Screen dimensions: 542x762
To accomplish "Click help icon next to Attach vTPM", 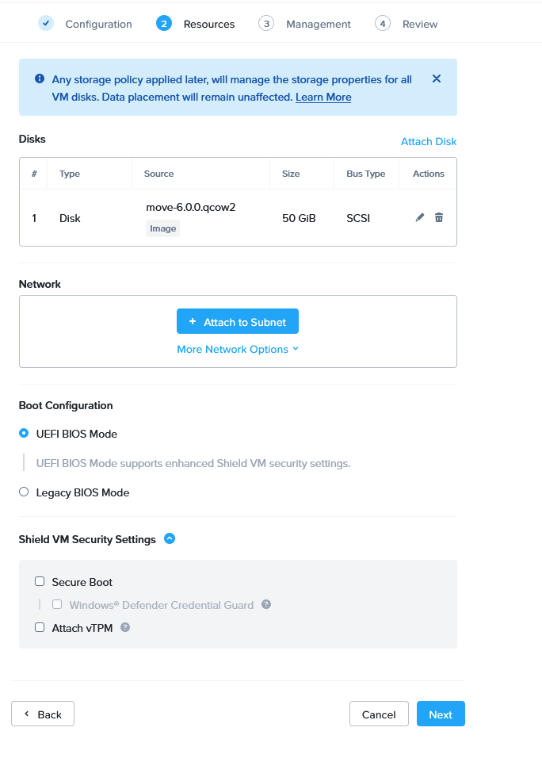I will click(x=125, y=627).
